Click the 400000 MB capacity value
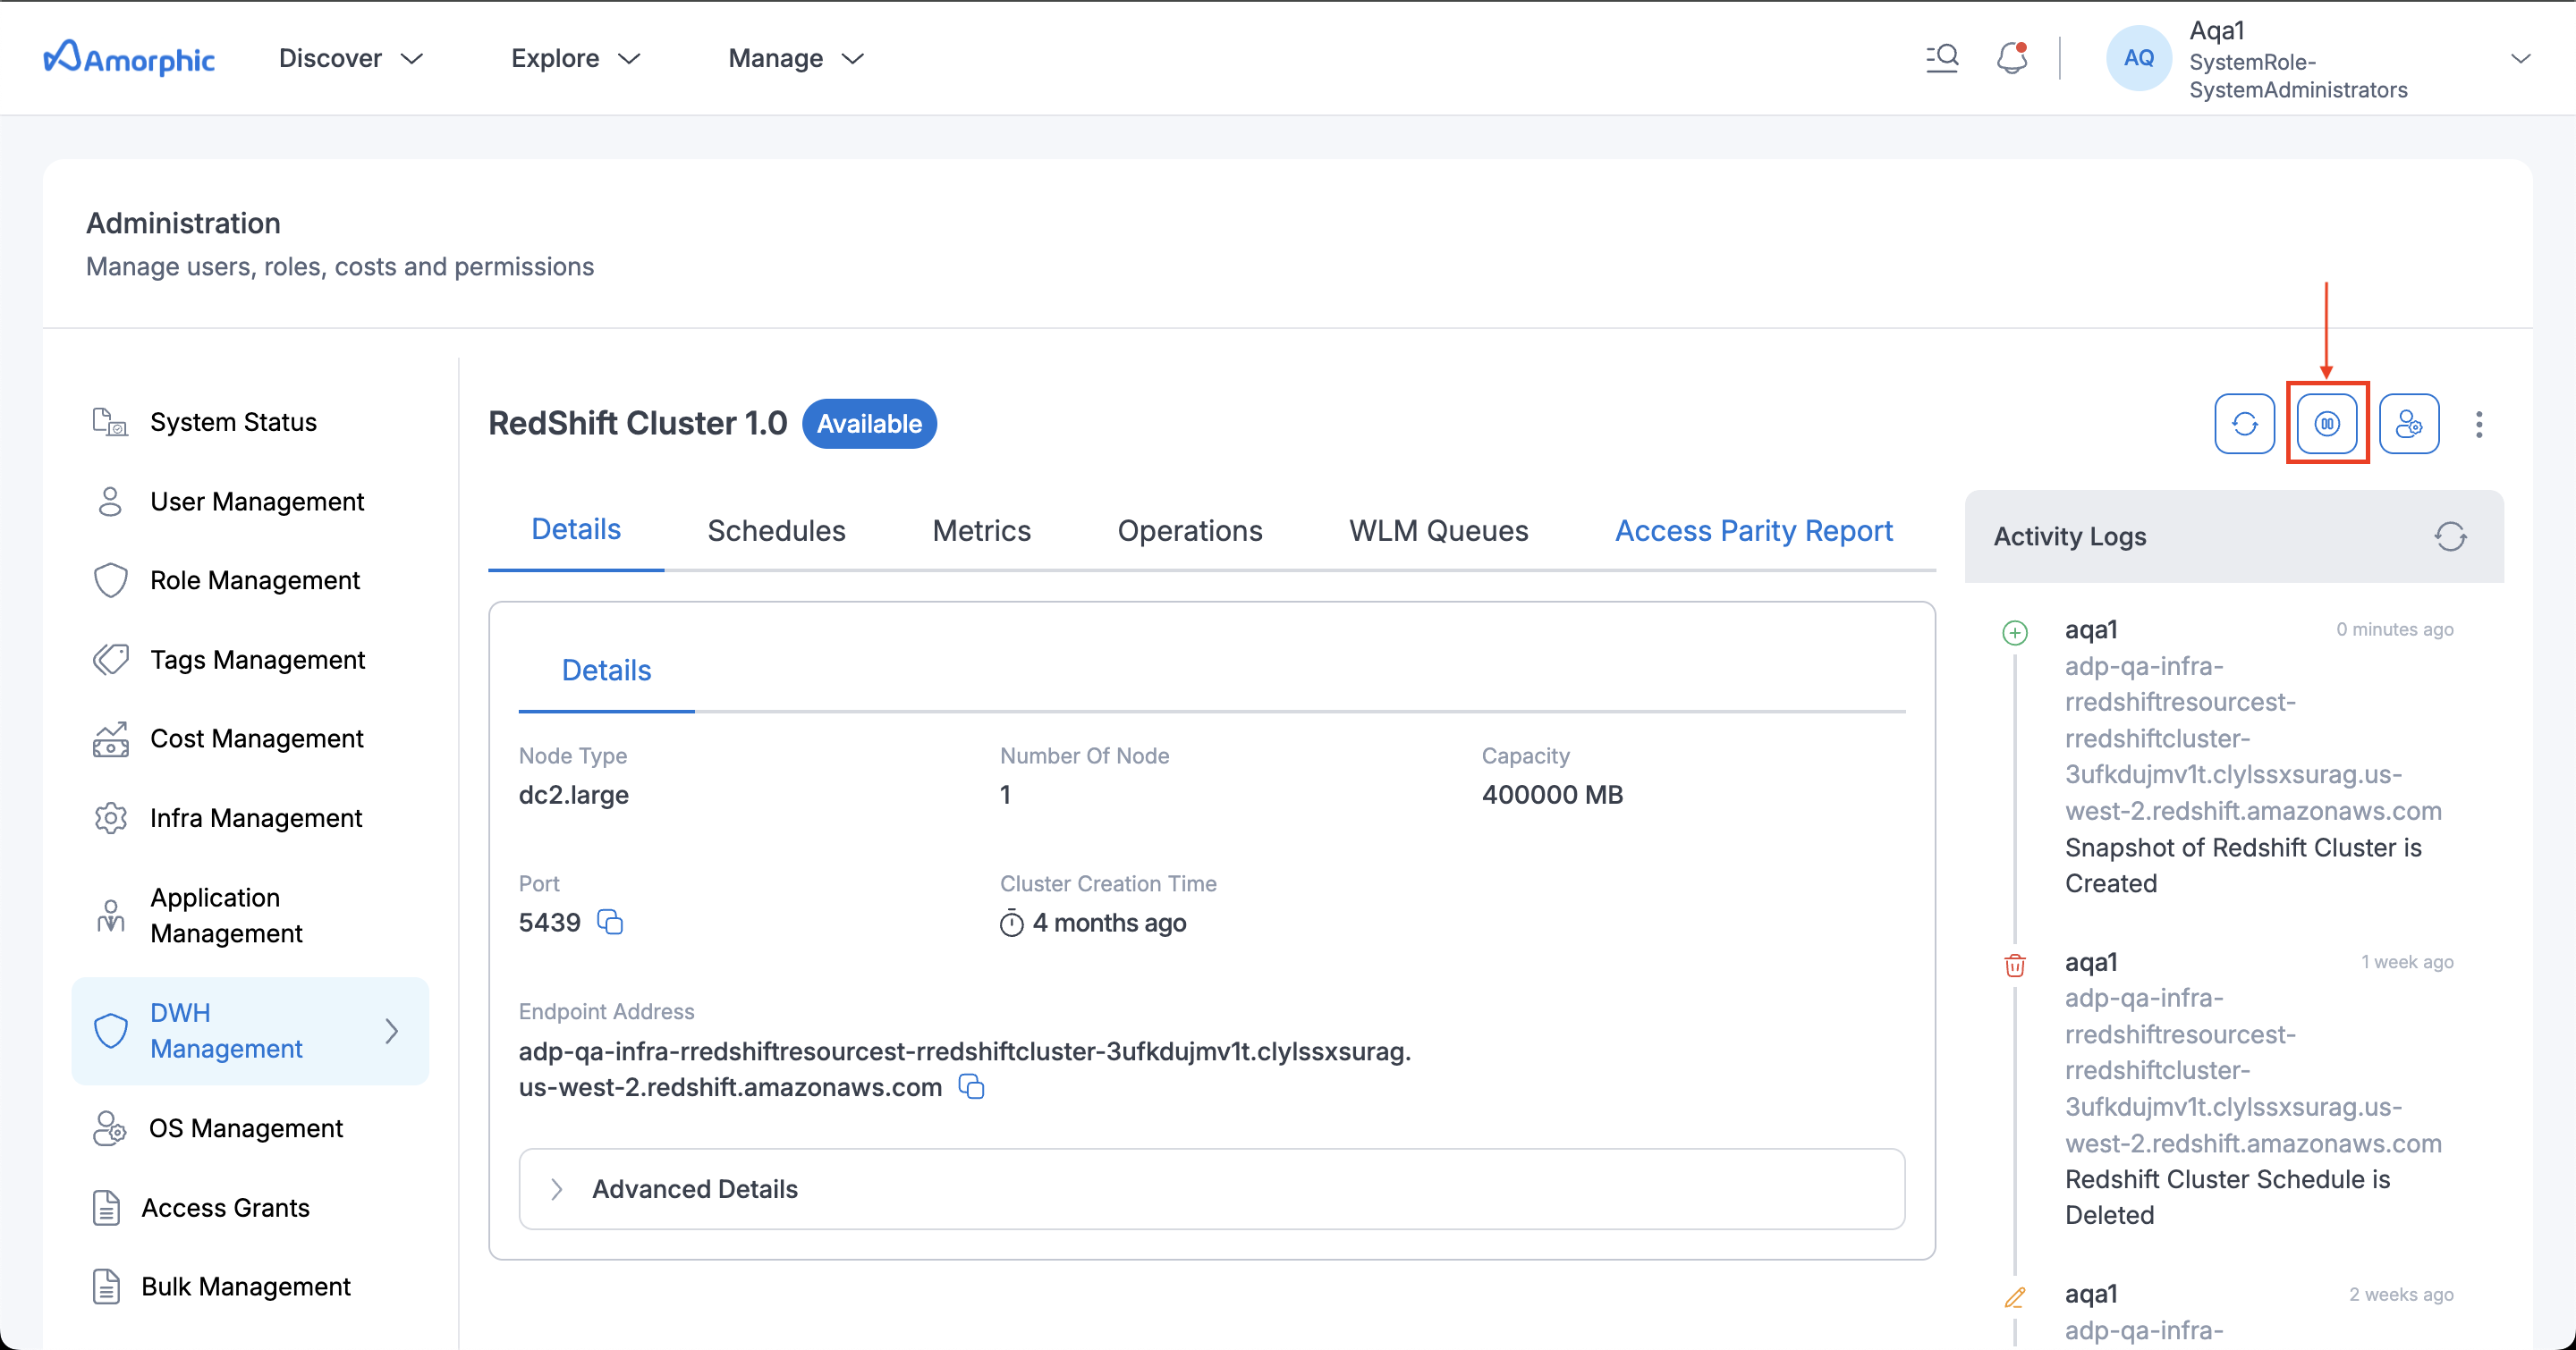The height and width of the screenshot is (1350, 2576). coord(1552,795)
